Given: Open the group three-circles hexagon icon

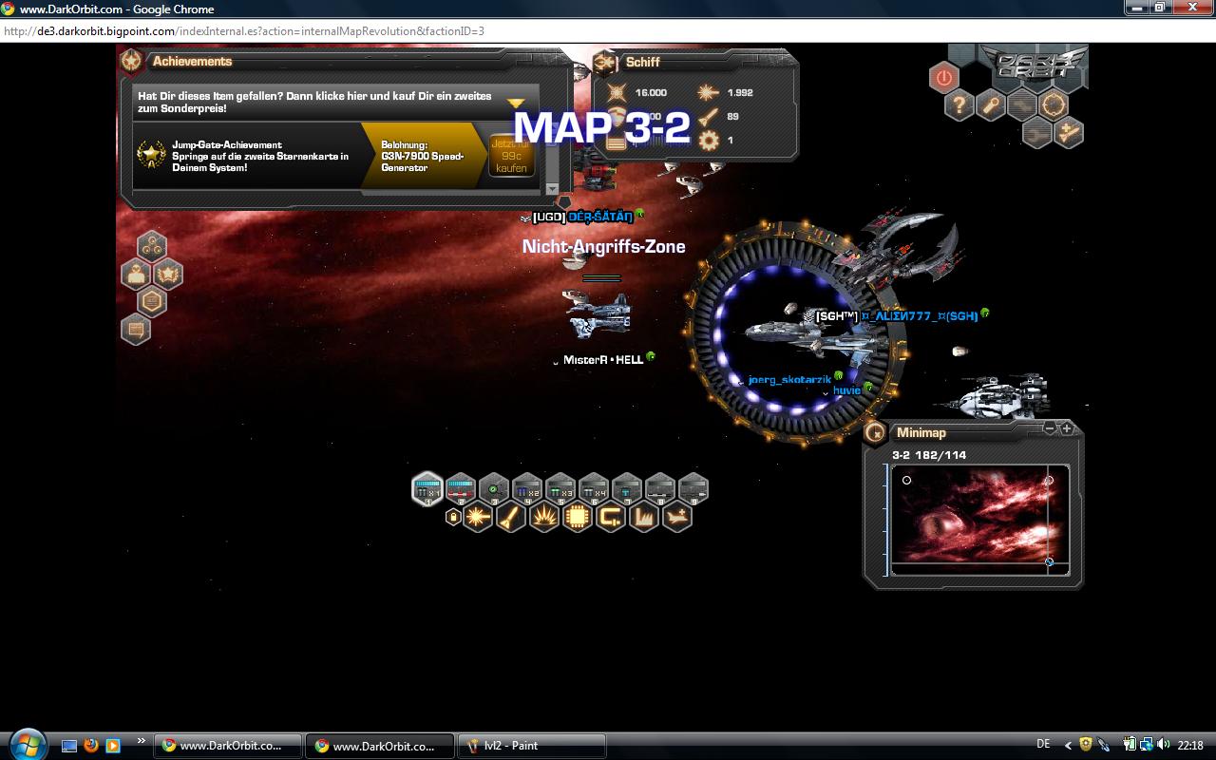Looking at the screenshot, I should (x=152, y=247).
